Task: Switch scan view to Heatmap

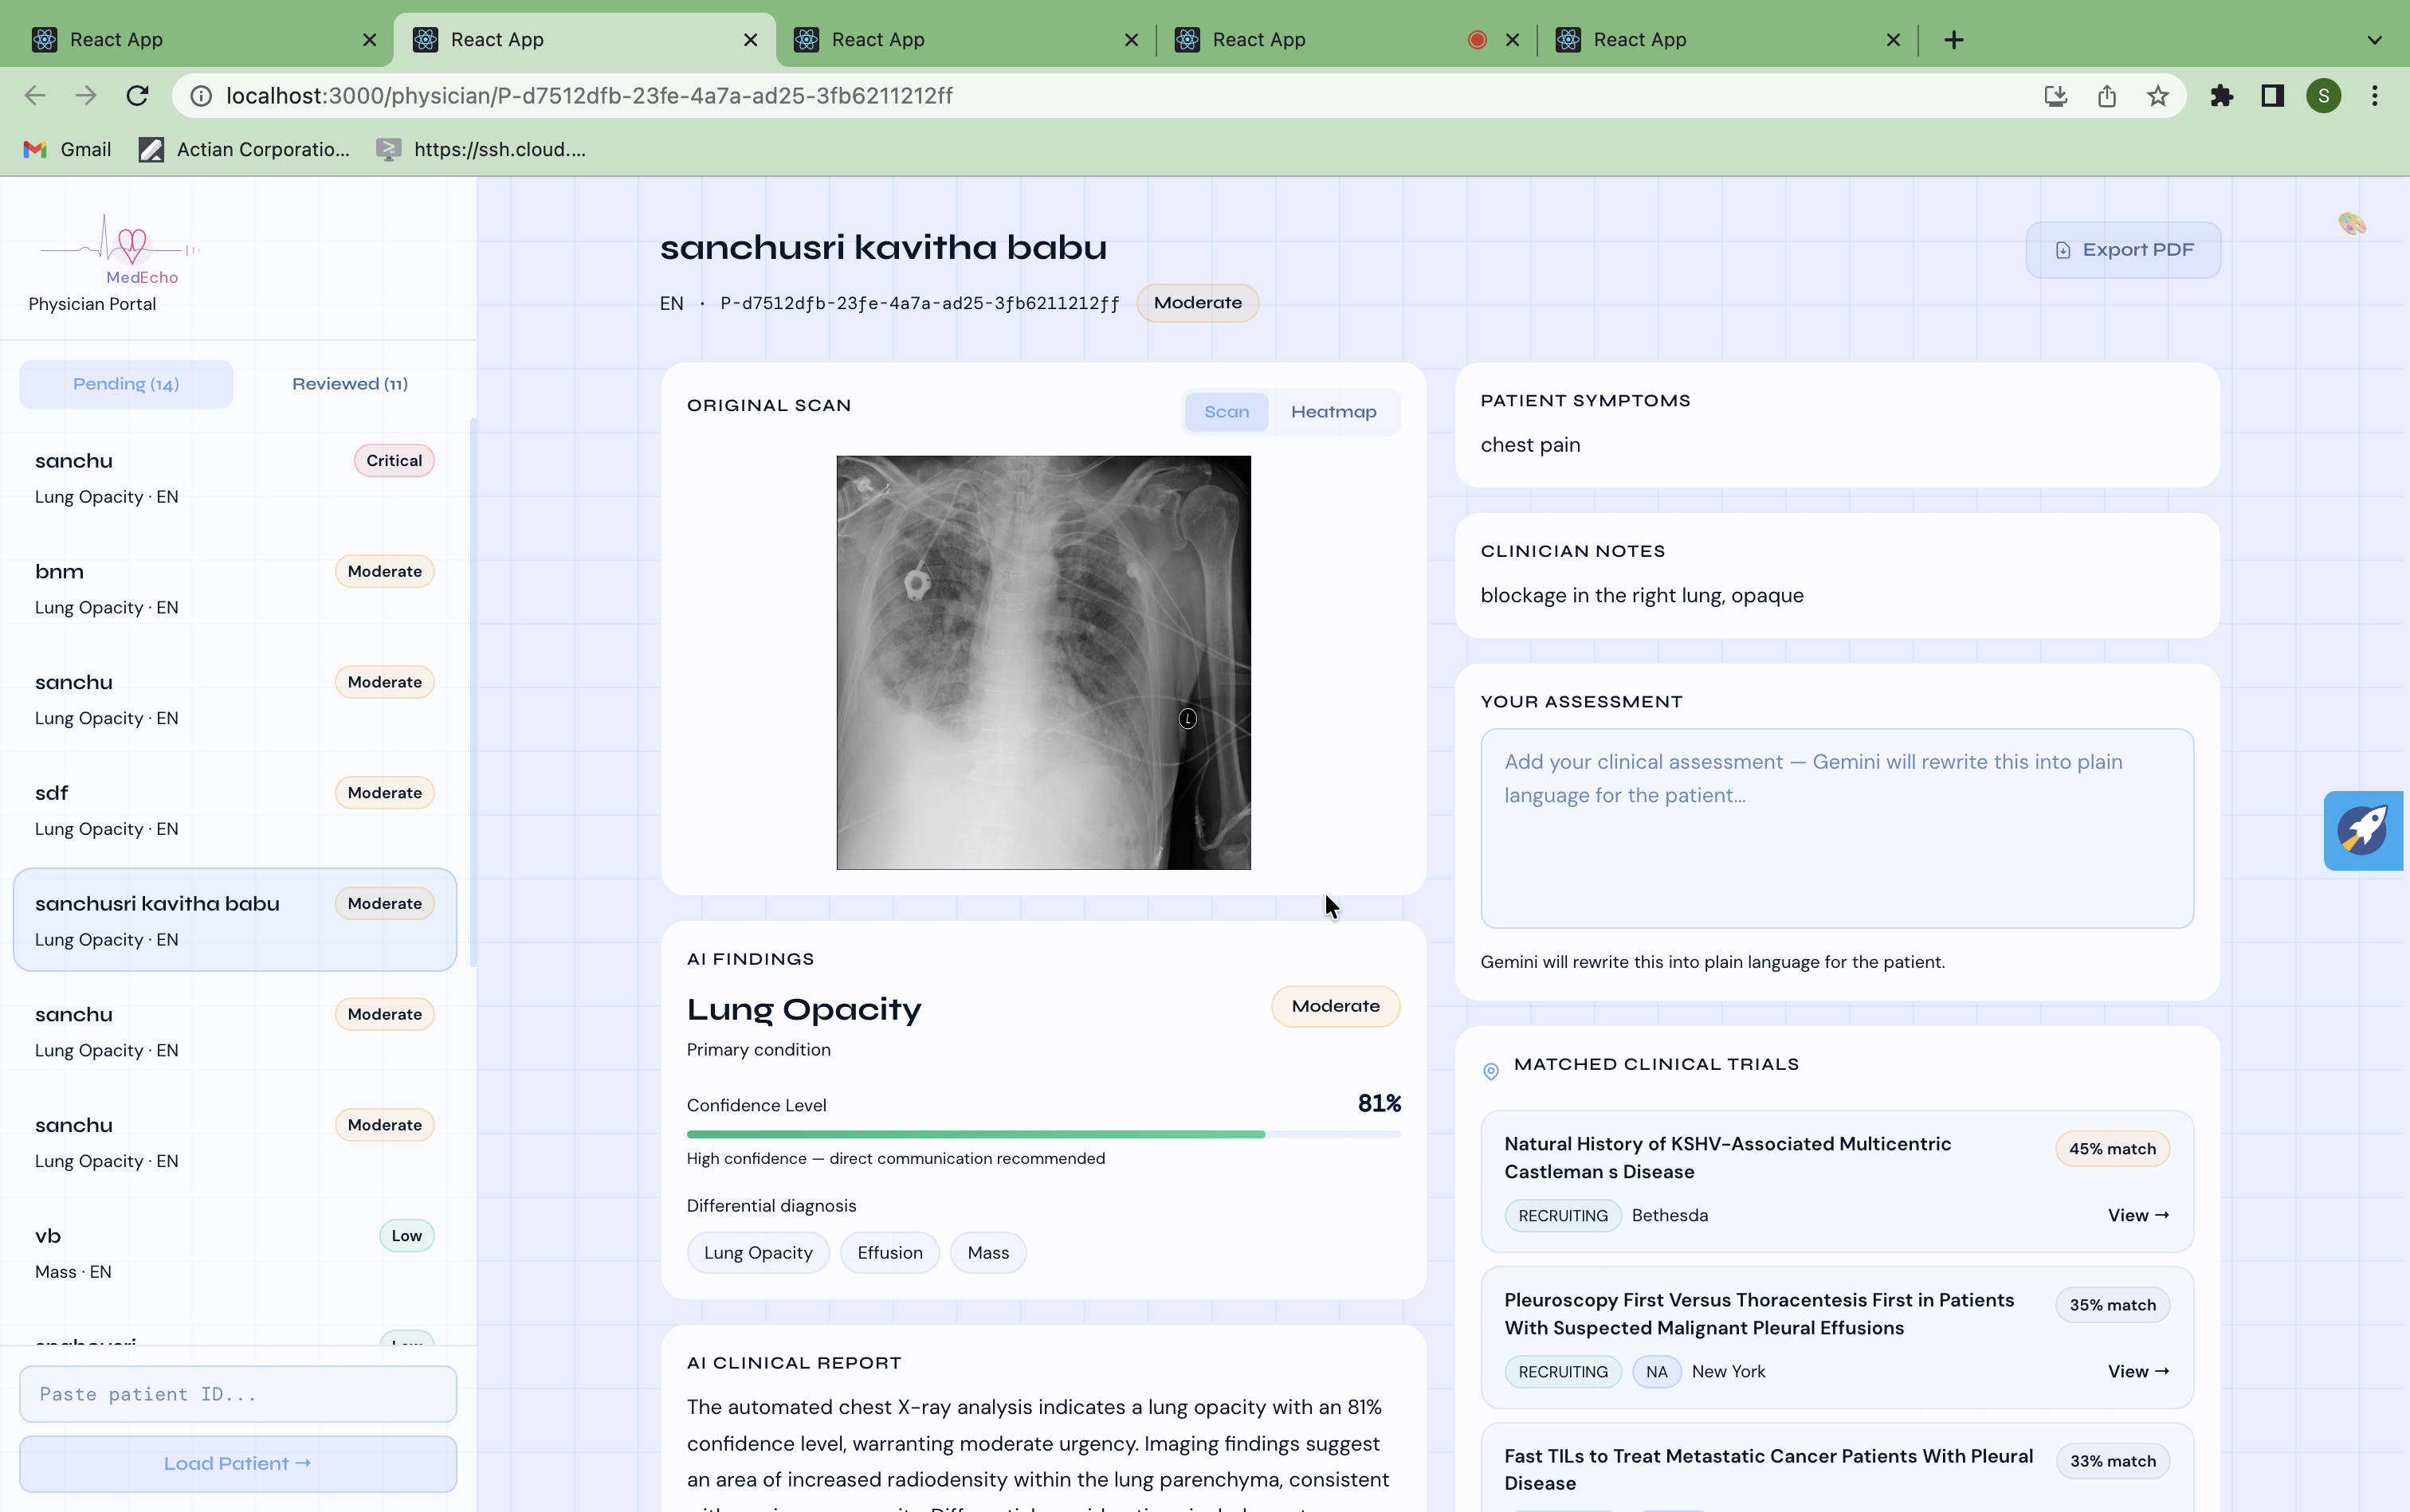Action: (x=1333, y=412)
